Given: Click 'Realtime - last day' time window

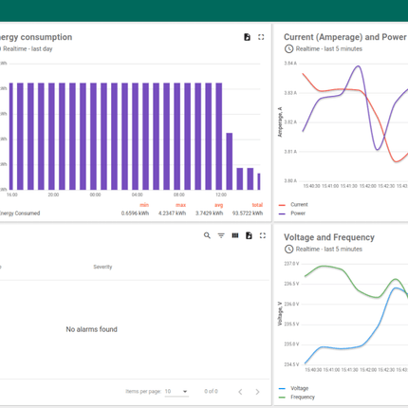Looking at the screenshot, I should tap(28, 48).
